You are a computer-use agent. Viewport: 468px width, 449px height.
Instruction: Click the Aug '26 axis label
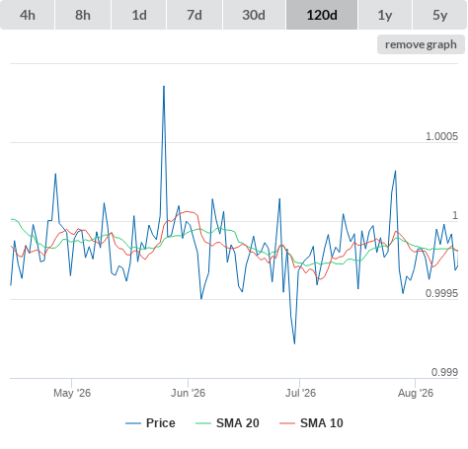click(416, 393)
